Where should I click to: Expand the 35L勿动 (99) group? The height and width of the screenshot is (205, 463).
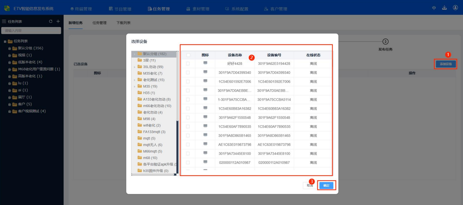(x=135, y=67)
